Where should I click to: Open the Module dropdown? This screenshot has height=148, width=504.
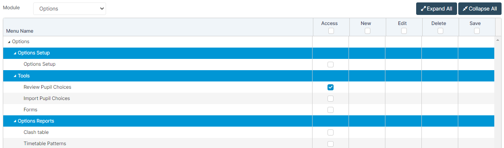point(70,8)
